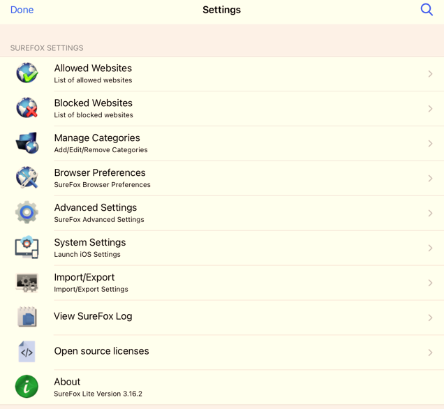Click the chevron beside Advanced Settings
This screenshot has width=444, height=409.
coord(430,214)
